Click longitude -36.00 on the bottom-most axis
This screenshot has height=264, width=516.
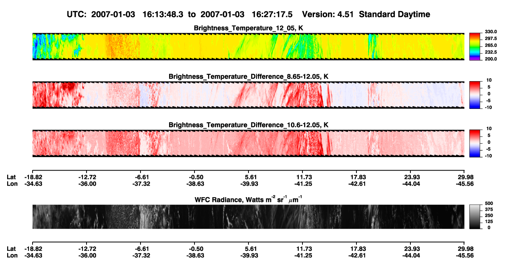(x=87, y=255)
